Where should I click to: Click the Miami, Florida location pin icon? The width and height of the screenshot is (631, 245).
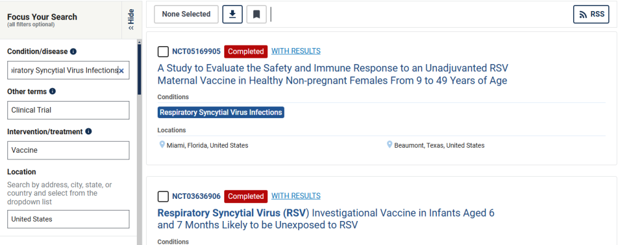click(x=162, y=145)
